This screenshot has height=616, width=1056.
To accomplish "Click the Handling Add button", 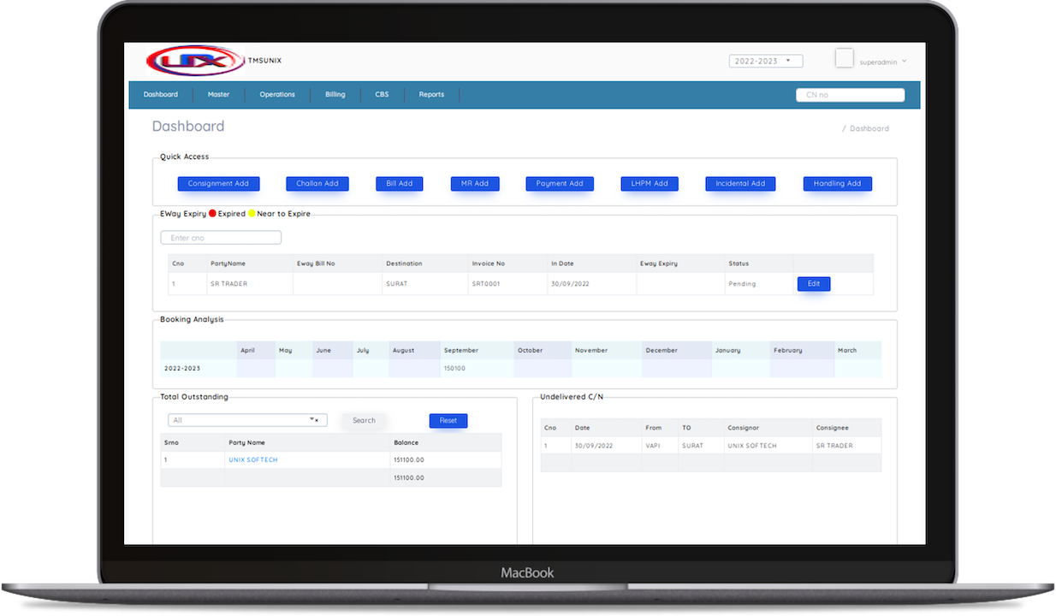I will click(x=837, y=183).
